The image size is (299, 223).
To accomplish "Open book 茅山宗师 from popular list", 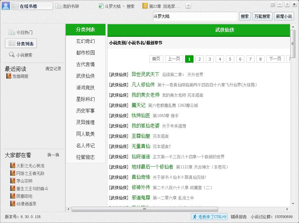I will tap(24, 181).
